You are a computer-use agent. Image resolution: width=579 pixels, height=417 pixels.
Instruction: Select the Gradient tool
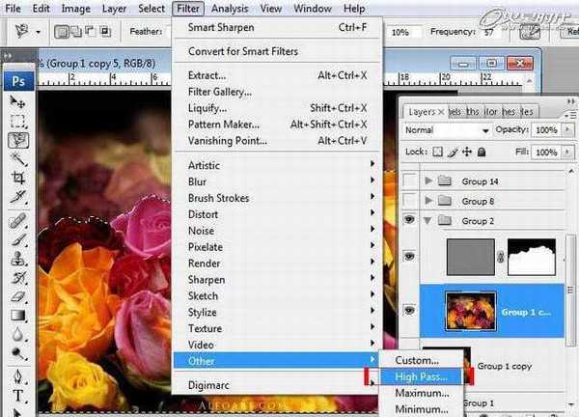click(17, 315)
